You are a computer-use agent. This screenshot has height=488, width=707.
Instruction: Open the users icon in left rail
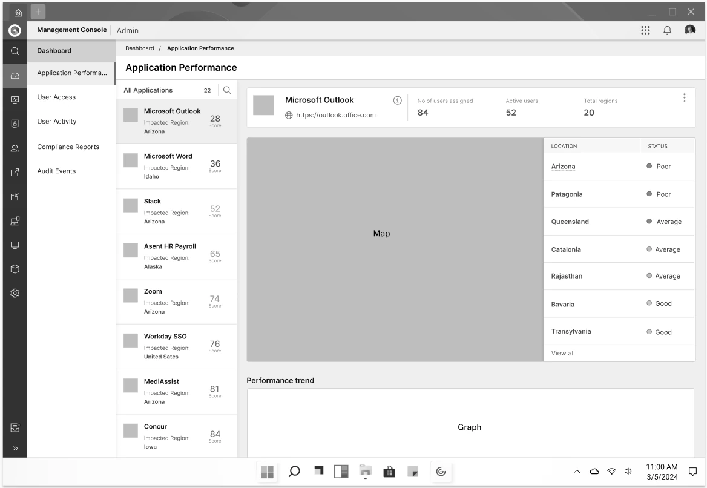click(15, 148)
